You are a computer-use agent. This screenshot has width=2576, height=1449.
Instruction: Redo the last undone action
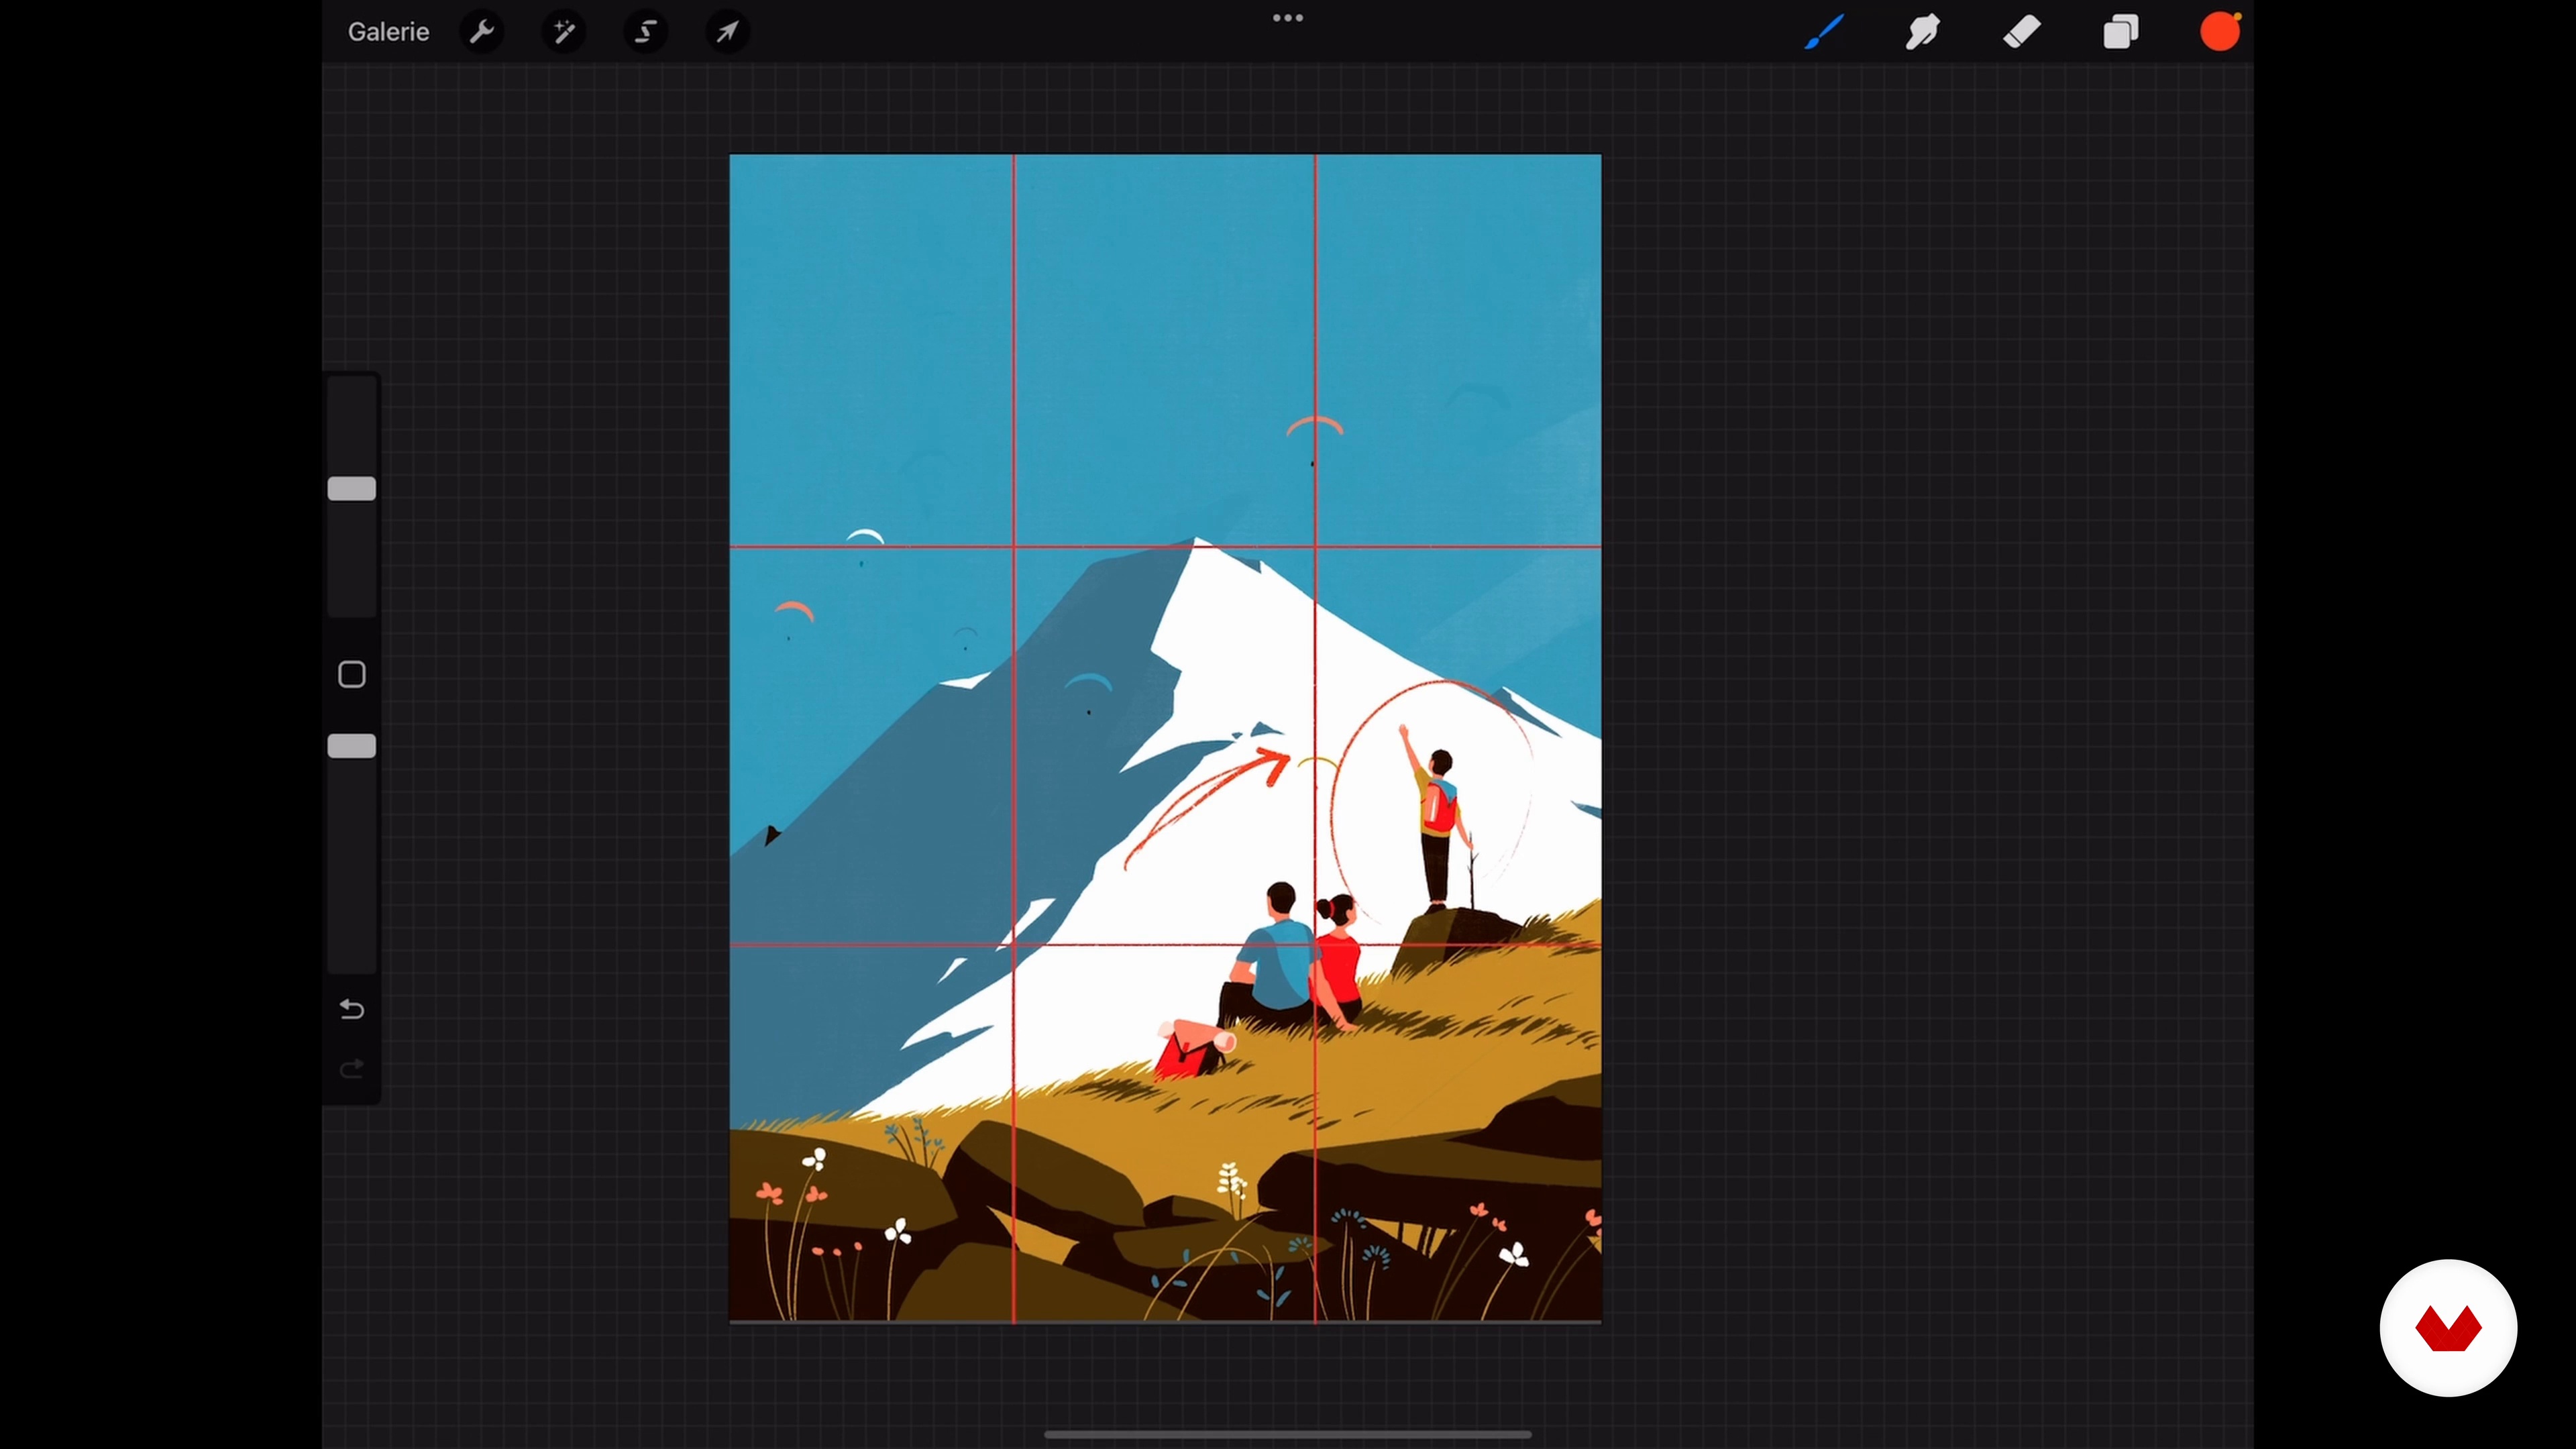(x=352, y=1069)
